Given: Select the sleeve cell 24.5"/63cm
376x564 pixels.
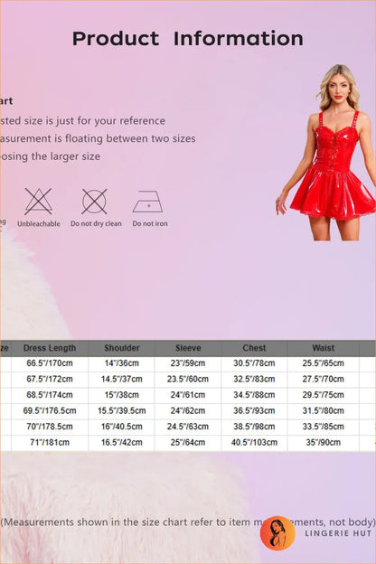Looking at the screenshot, I should (x=188, y=427).
